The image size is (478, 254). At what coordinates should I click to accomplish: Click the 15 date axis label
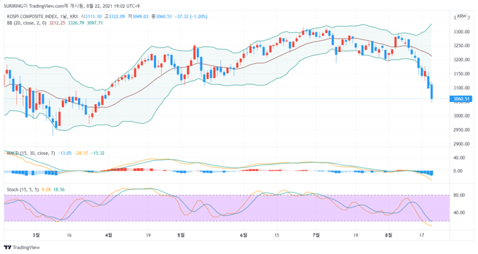click(x=276, y=236)
